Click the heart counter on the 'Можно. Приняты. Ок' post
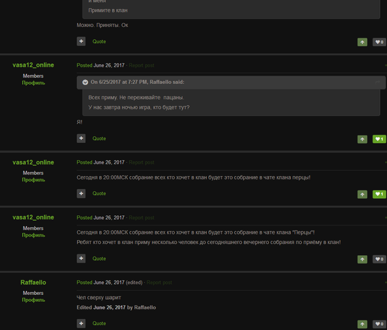Viewport: 387px width, 330px height. [x=379, y=42]
